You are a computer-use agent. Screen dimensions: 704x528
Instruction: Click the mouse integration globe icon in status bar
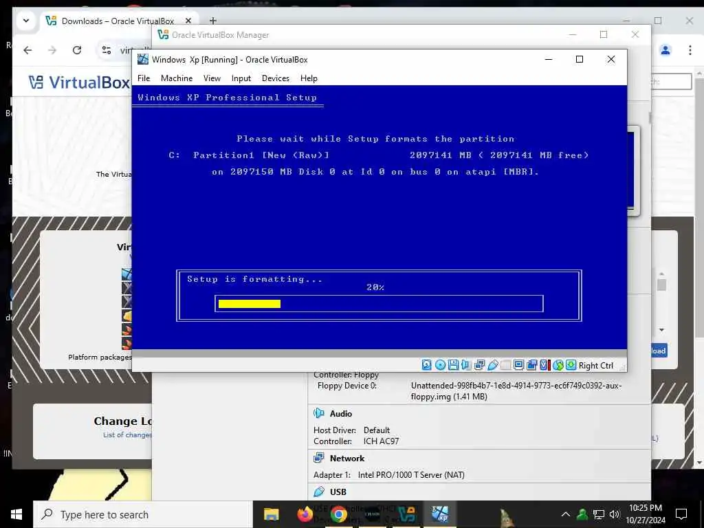(x=558, y=365)
